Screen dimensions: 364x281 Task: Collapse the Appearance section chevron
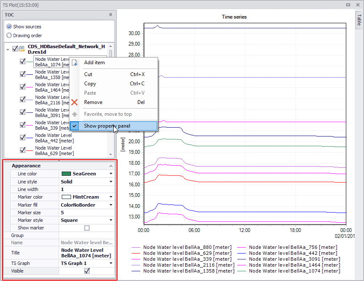tap(111, 166)
